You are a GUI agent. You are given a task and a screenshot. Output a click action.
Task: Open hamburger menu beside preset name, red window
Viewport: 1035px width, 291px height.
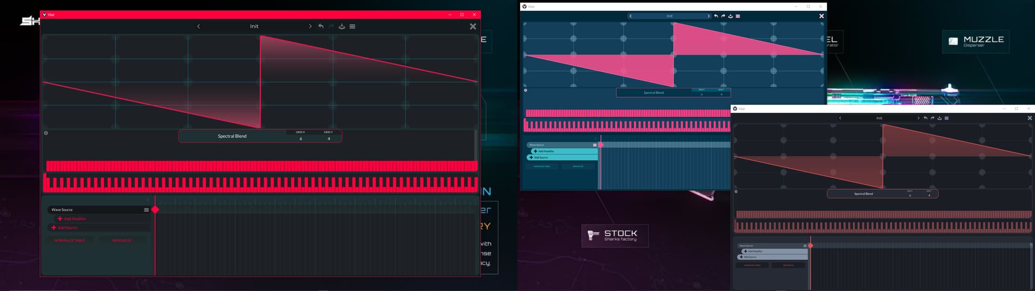pos(353,26)
